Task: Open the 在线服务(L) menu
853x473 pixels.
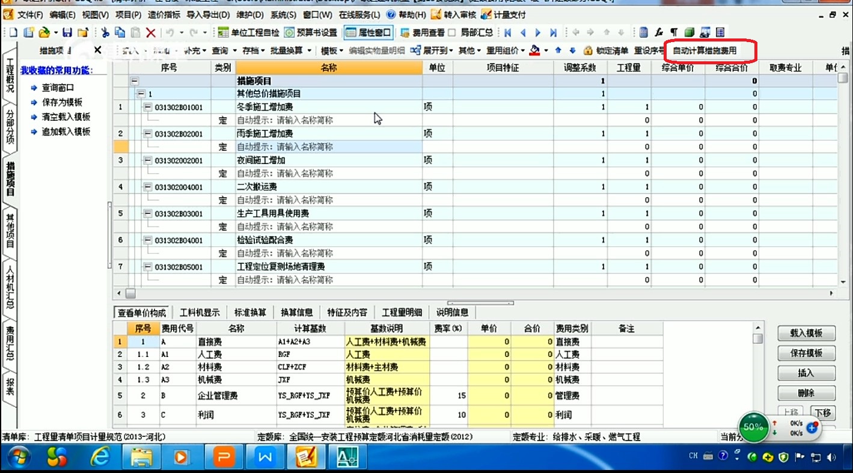Action: (359, 14)
